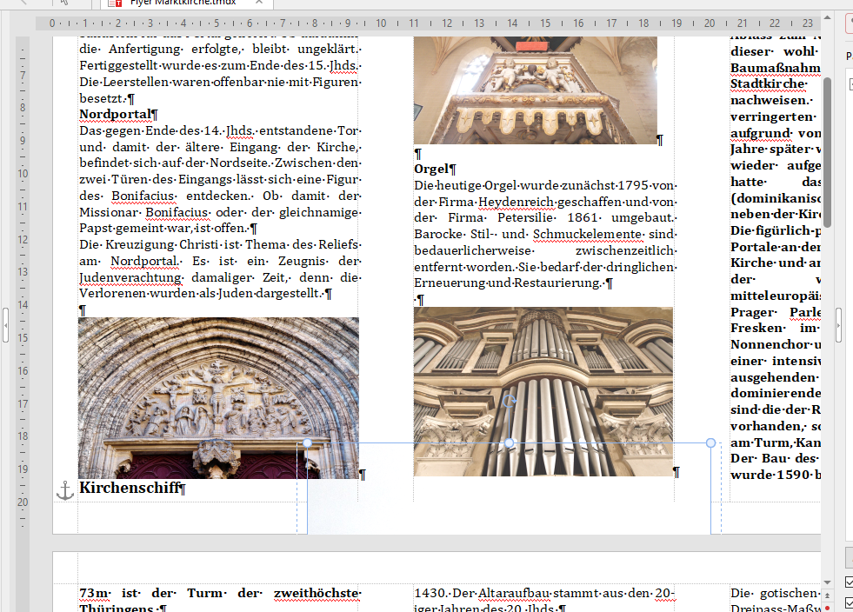Toggle the left panel collapse handle
853x612 pixels.
click(x=5, y=325)
